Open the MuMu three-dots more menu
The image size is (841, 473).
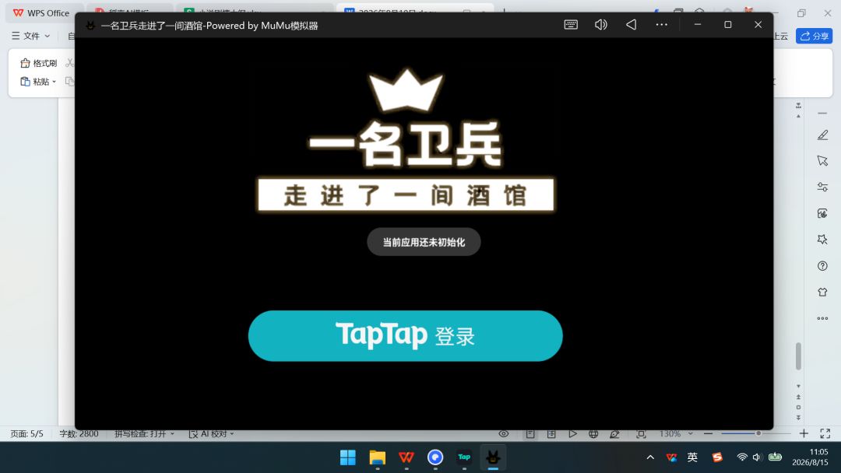coord(661,25)
